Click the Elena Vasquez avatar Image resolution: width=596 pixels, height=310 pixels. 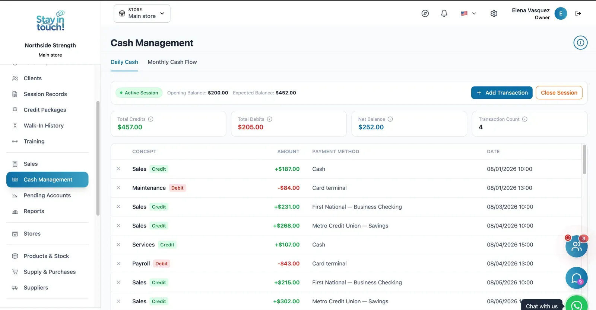click(x=561, y=13)
